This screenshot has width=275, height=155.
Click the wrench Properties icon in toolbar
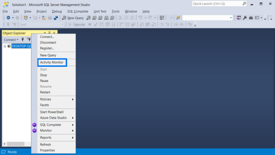[x=245, y=18]
